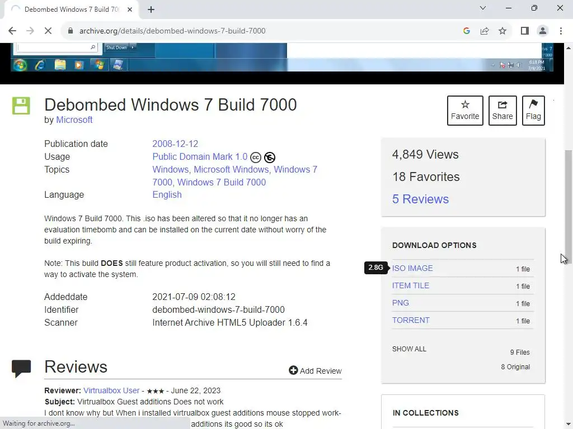Image resolution: width=573 pixels, height=429 pixels.
Task: Click the address bar URL
Action: click(x=172, y=31)
